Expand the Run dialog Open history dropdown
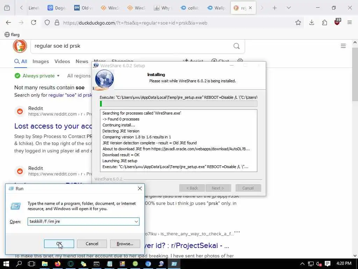The image size is (358, 269). [x=136, y=221]
